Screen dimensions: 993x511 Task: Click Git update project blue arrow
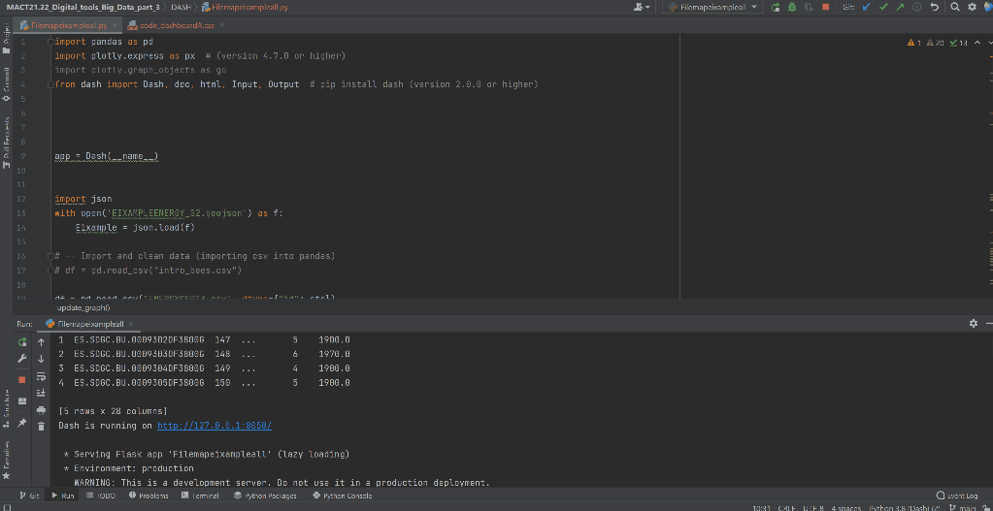pyautogui.click(x=867, y=7)
